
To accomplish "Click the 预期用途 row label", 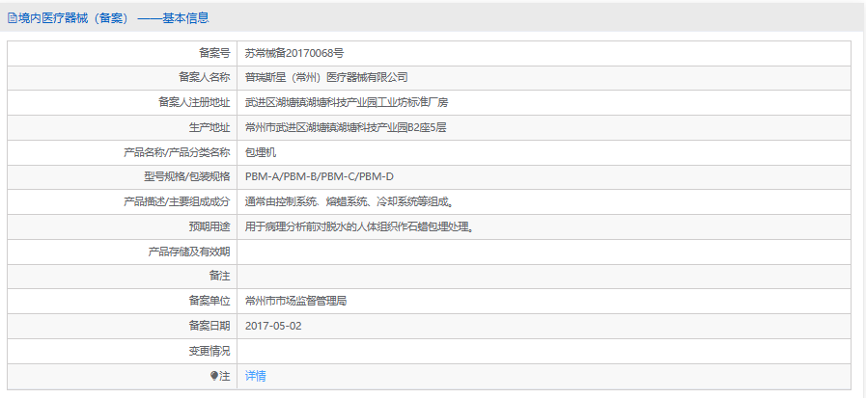I will (210, 226).
